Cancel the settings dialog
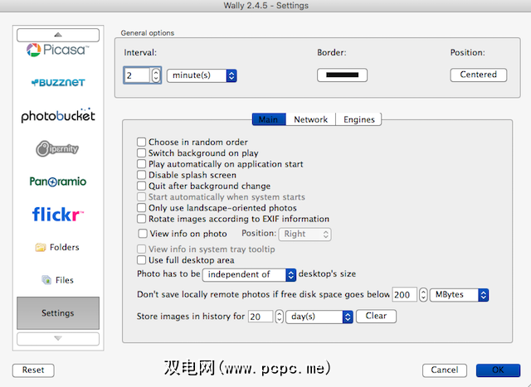This screenshot has width=531, height=387. 445,370
